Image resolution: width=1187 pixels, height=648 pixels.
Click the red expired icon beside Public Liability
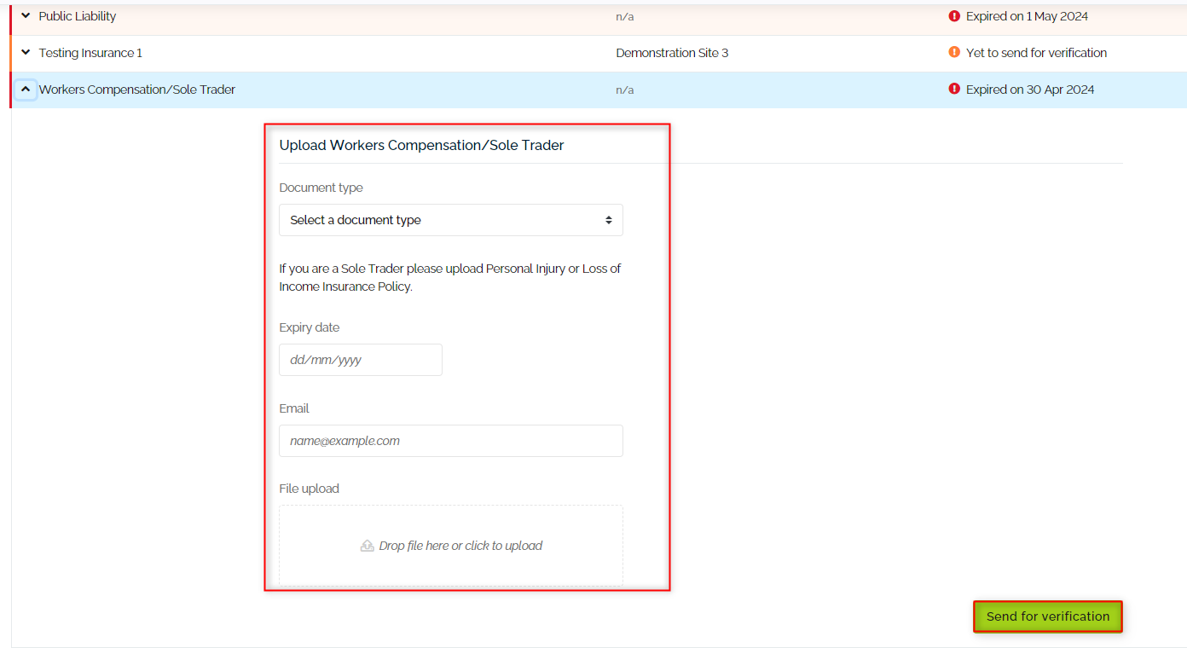point(953,15)
